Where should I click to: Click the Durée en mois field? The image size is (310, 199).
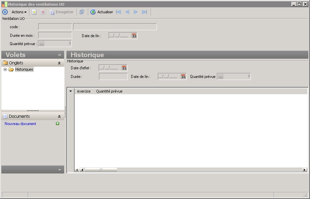pos(55,35)
